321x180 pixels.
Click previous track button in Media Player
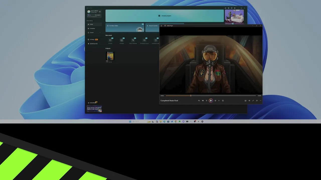pos(203,100)
